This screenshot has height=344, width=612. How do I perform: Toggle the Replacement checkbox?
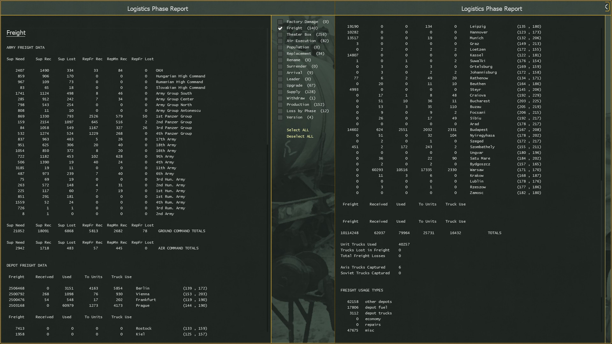click(280, 54)
